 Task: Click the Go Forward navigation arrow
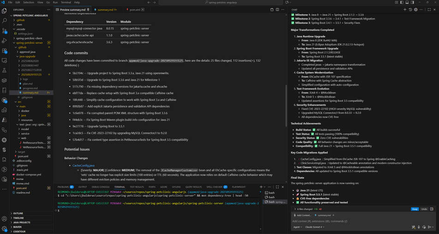click(154, 2)
